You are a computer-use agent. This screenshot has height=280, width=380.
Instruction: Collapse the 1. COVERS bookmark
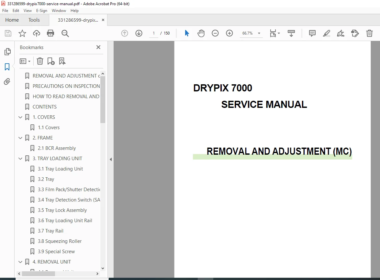pyautogui.click(x=20, y=117)
